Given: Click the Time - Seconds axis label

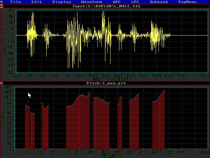Looking at the screenshot, I should [112, 79].
